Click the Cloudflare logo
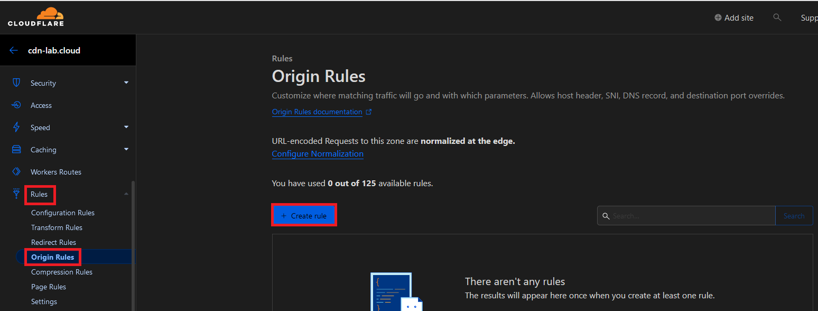The image size is (818, 311). click(x=36, y=17)
